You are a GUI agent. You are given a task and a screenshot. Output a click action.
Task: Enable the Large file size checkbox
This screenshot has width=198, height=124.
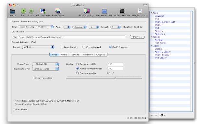tap(62, 47)
